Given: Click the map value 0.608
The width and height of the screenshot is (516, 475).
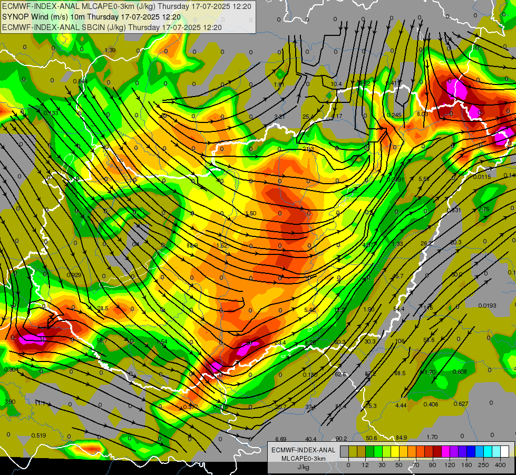Looking at the screenshot, I should [x=460, y=372].
